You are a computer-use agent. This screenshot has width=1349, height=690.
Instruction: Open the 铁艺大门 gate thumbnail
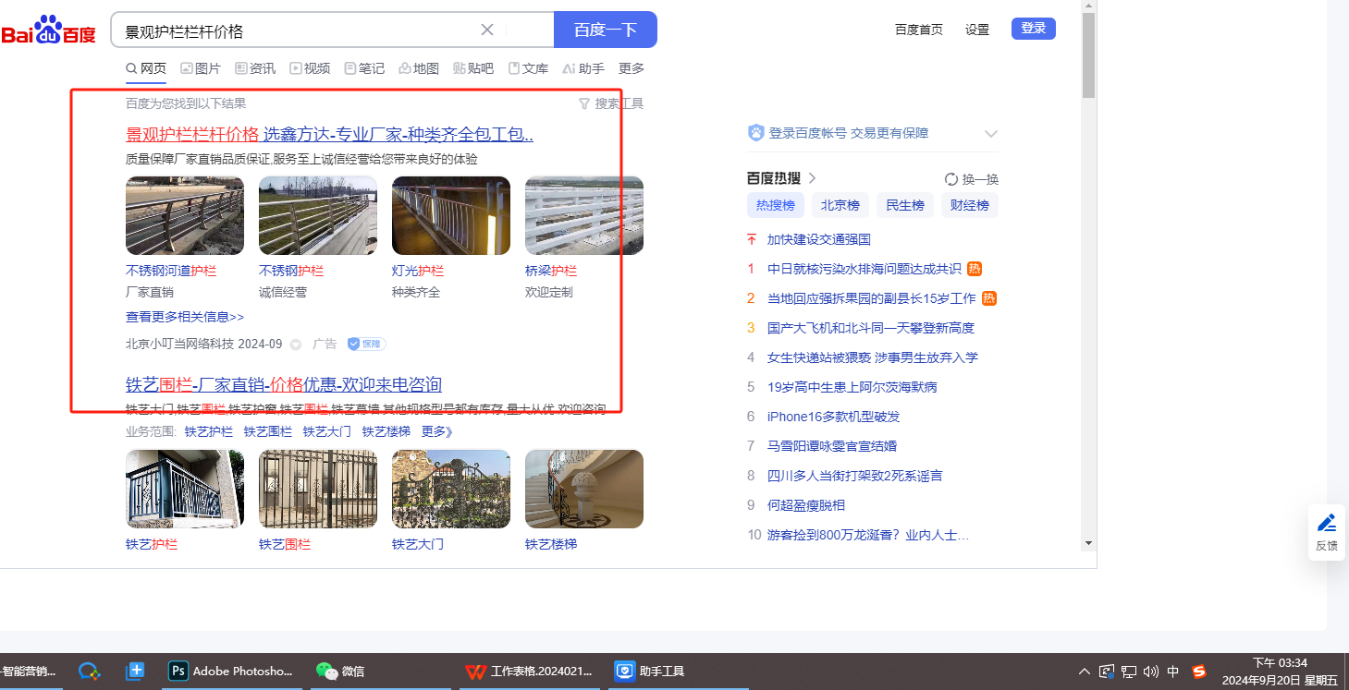[451, 489]
